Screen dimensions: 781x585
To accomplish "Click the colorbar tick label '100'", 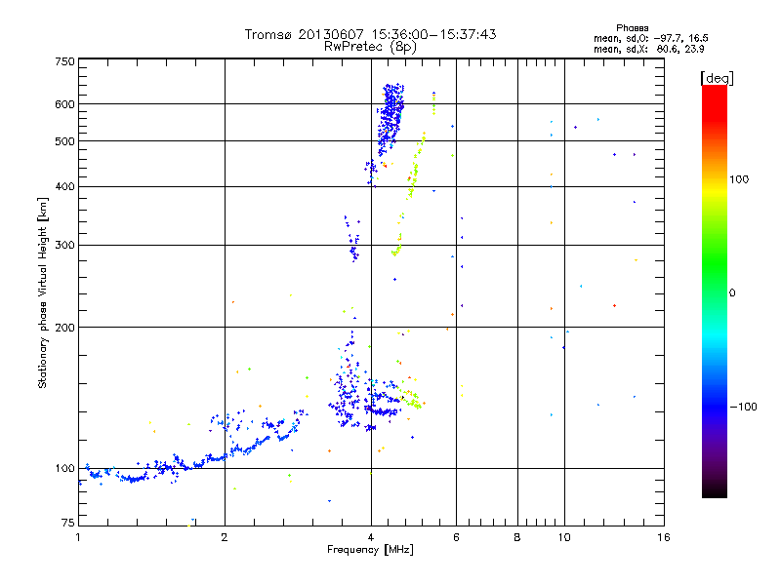I will coord(739,179).
